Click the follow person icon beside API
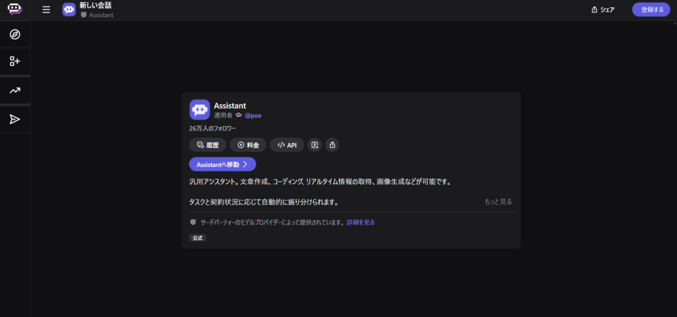Viewport: 677px width, 317px height. pyautogui.click(x=315, y=145)
